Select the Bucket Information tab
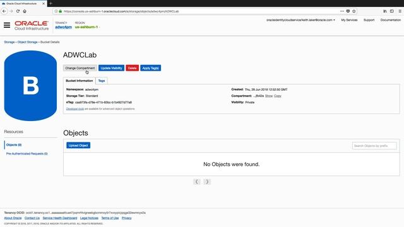 coord(79,81)
